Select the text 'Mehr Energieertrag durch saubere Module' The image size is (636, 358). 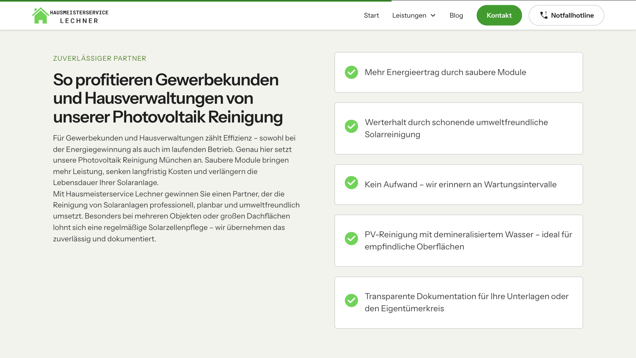coord(445,72)
